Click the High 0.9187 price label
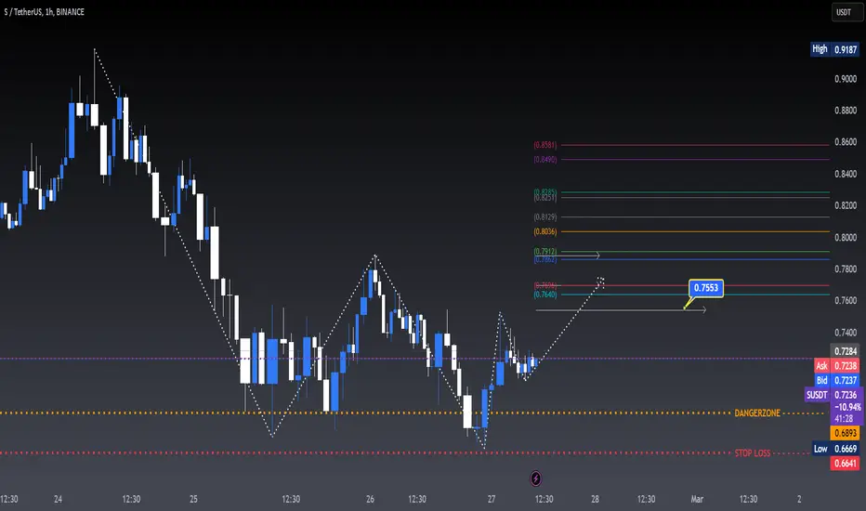The height and width of the screenshot is (511, 866). (834, 49)
